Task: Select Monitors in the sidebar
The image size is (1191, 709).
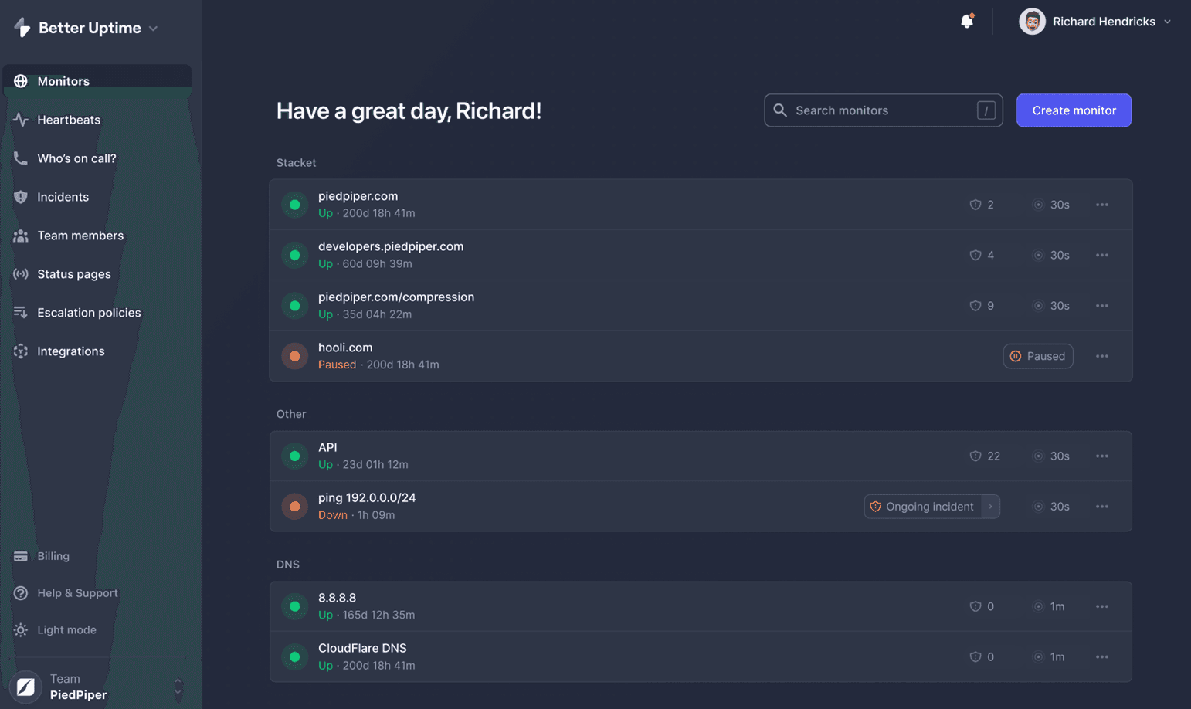Action: [x=97, y=81]
